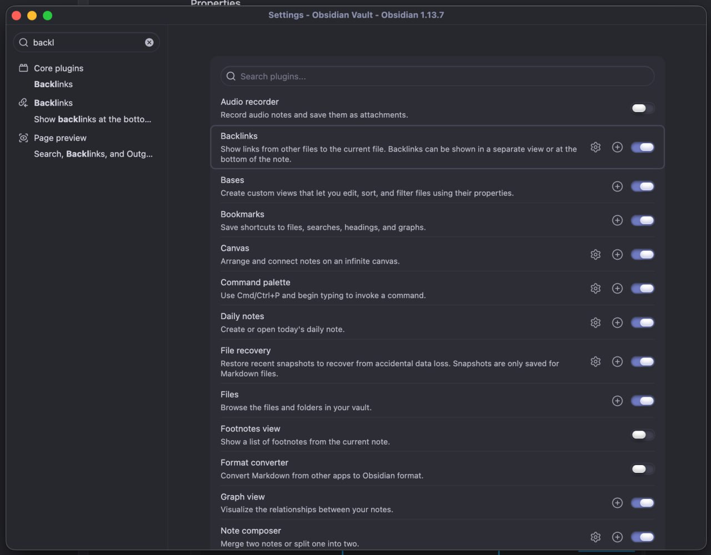This screenshot has width=711, height=555.
Task: Click the "Daily notes" plugin name
Action: (x=242, y=316)
